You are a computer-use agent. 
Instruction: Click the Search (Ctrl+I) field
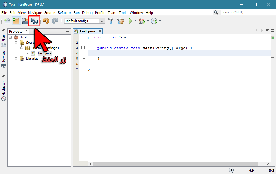[x=247, y=12]
